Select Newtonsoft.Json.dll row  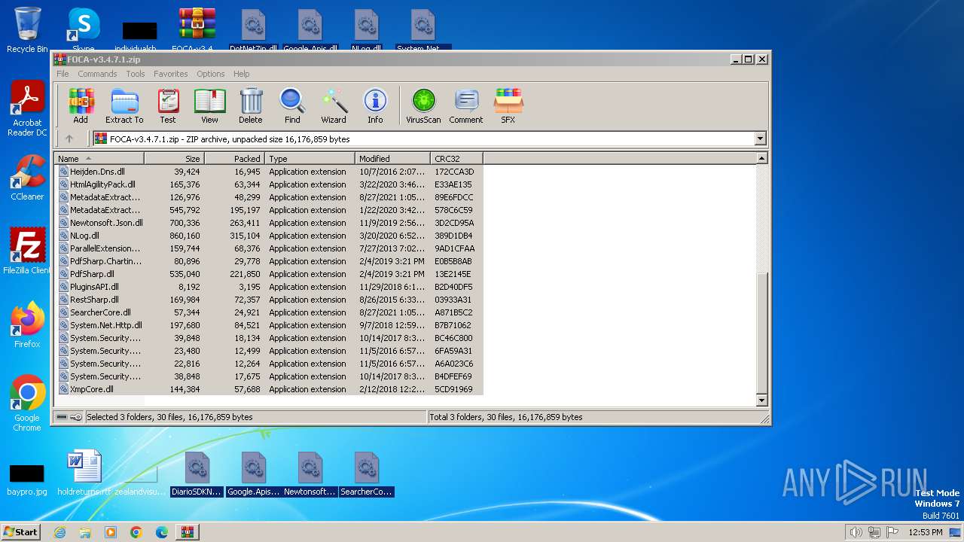268,223
